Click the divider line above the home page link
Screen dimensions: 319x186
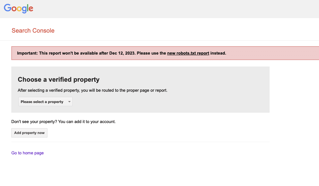click(x=140, y=142)
